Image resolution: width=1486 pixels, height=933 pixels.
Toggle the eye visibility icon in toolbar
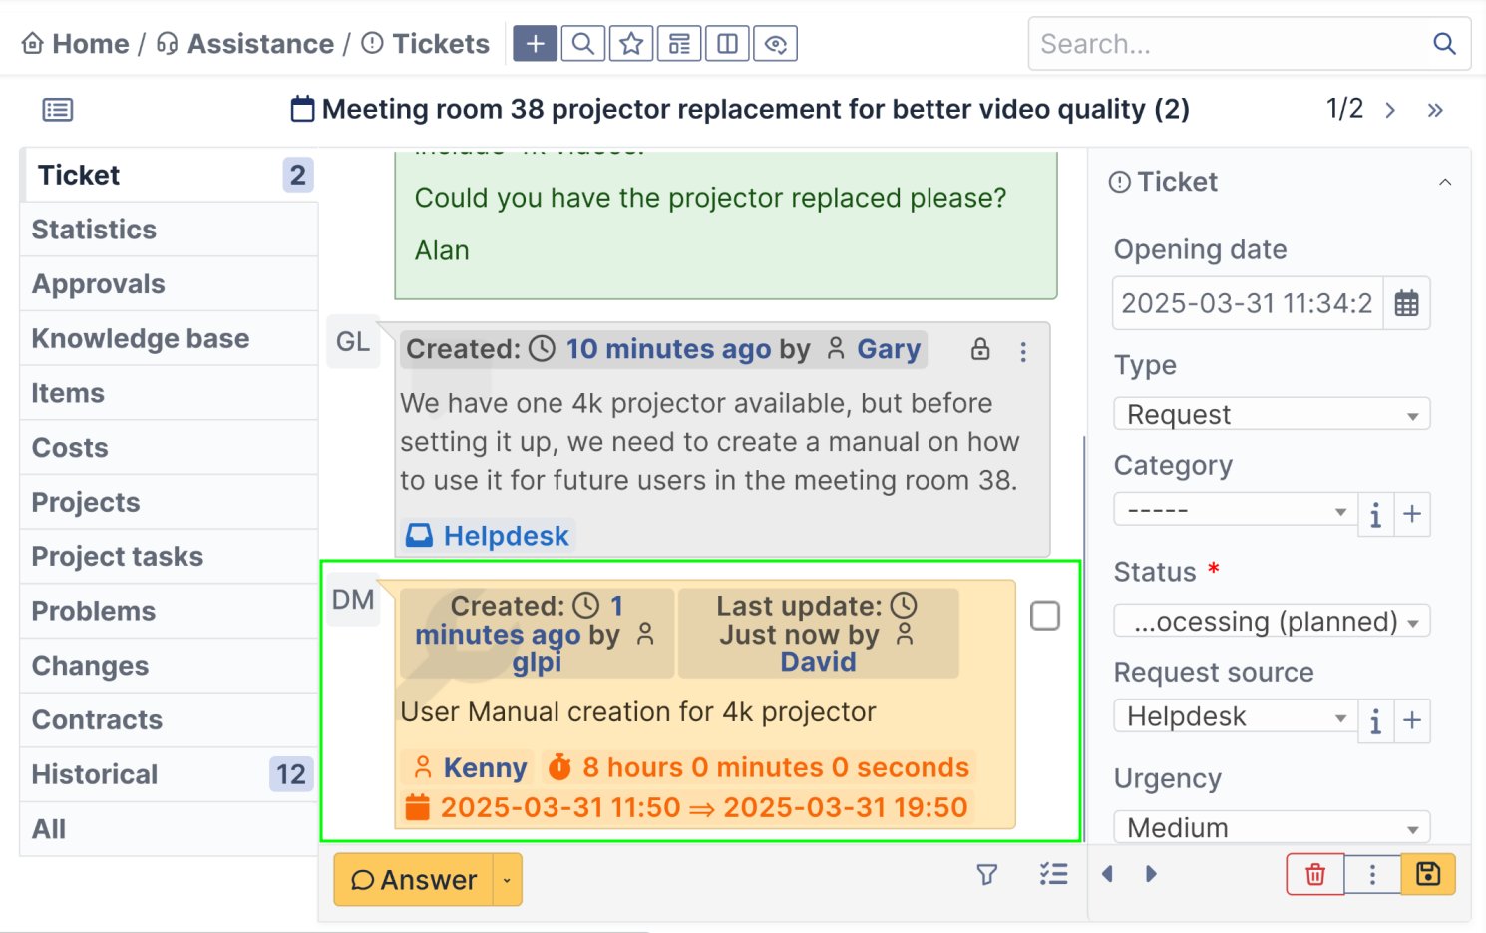pyautogui.click(x=775, y=44)
